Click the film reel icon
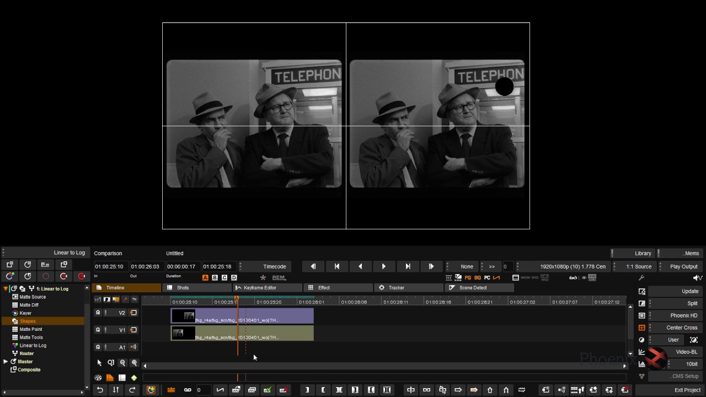 click(x=98, y=378)
